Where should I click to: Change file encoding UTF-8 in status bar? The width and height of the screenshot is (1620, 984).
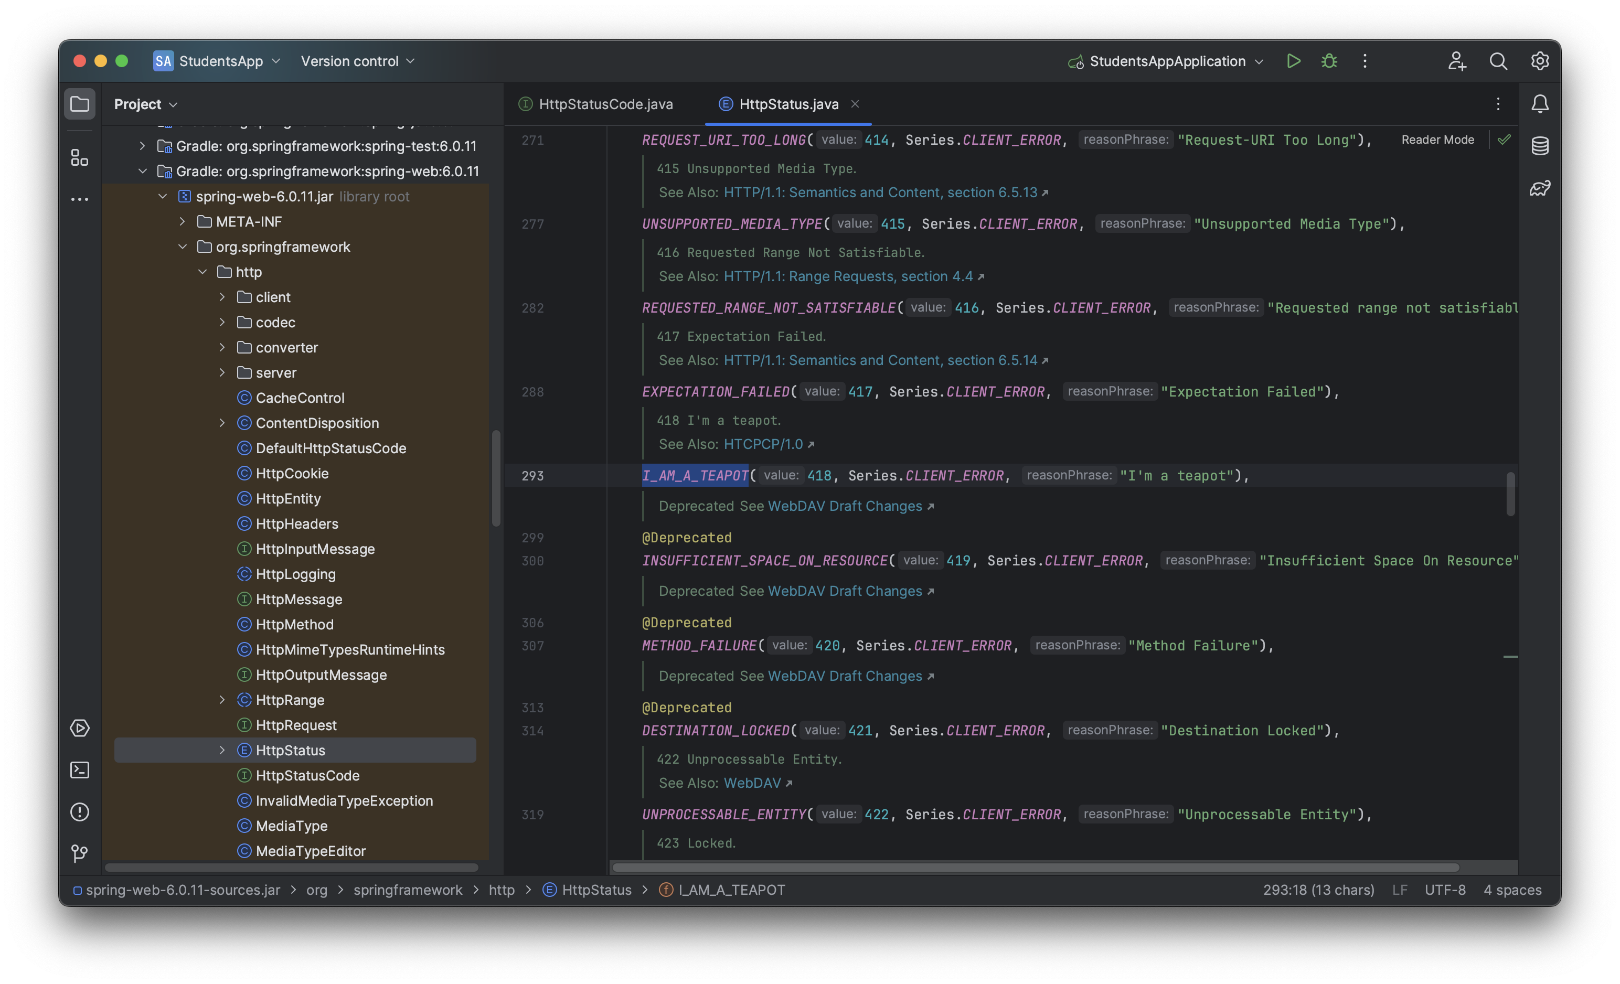click(1445, 890)
